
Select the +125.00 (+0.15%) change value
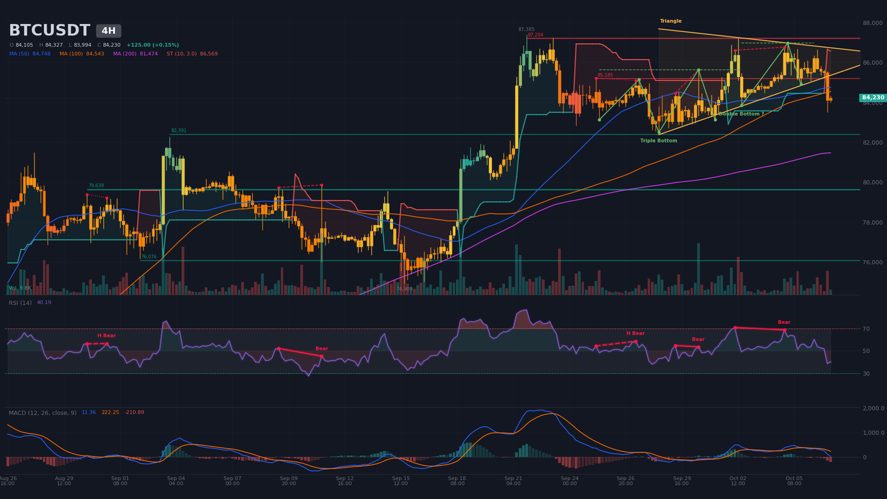point(152,45)
